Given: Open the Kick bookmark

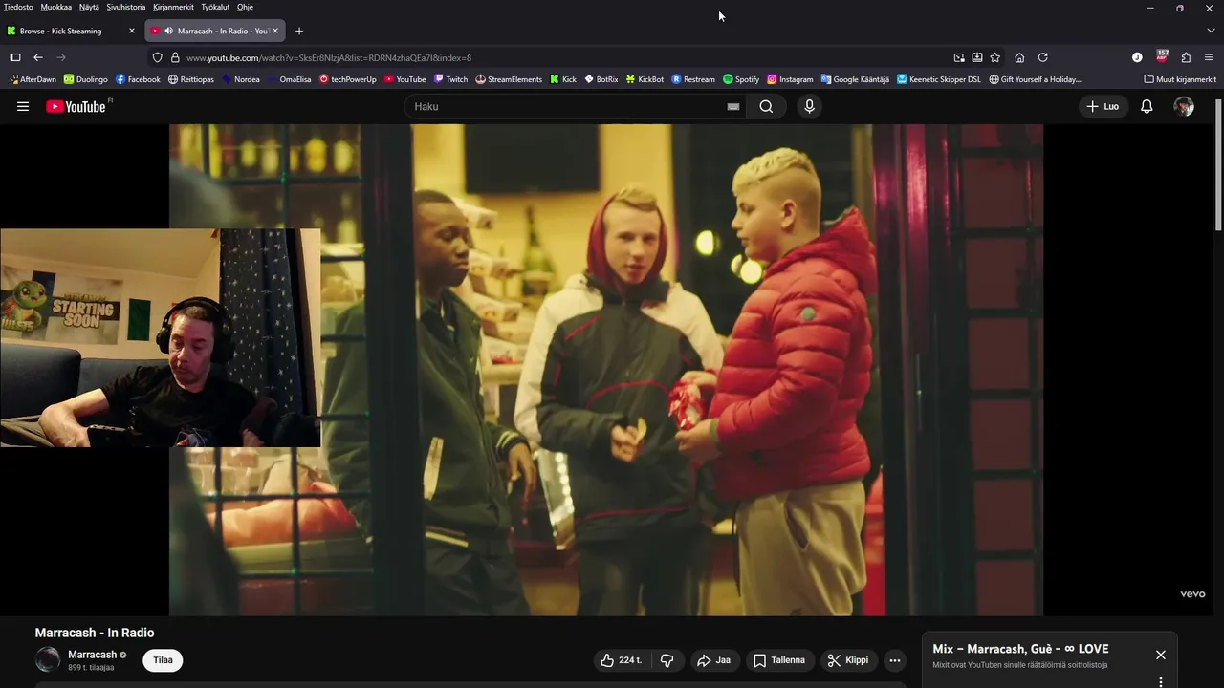Looking at the screenshot, I should [563, 79].
